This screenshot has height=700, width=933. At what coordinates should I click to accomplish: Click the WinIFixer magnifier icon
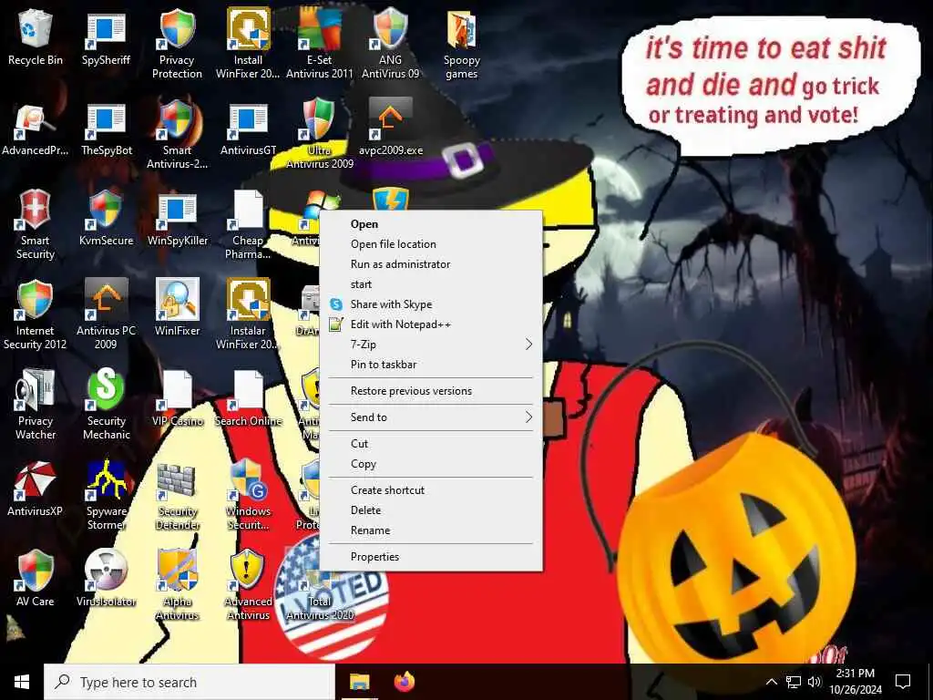pos(177,299)
